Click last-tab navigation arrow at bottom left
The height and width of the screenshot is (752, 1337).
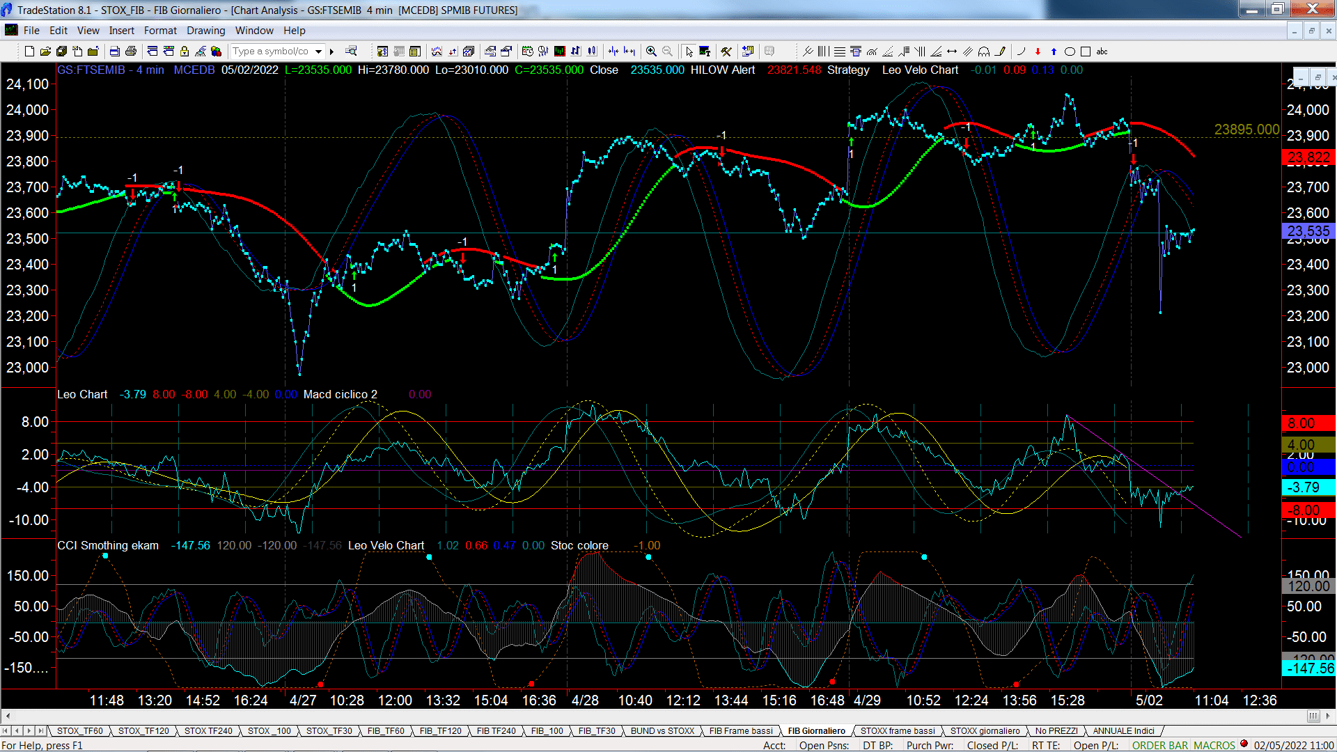(x=41, y=730)
